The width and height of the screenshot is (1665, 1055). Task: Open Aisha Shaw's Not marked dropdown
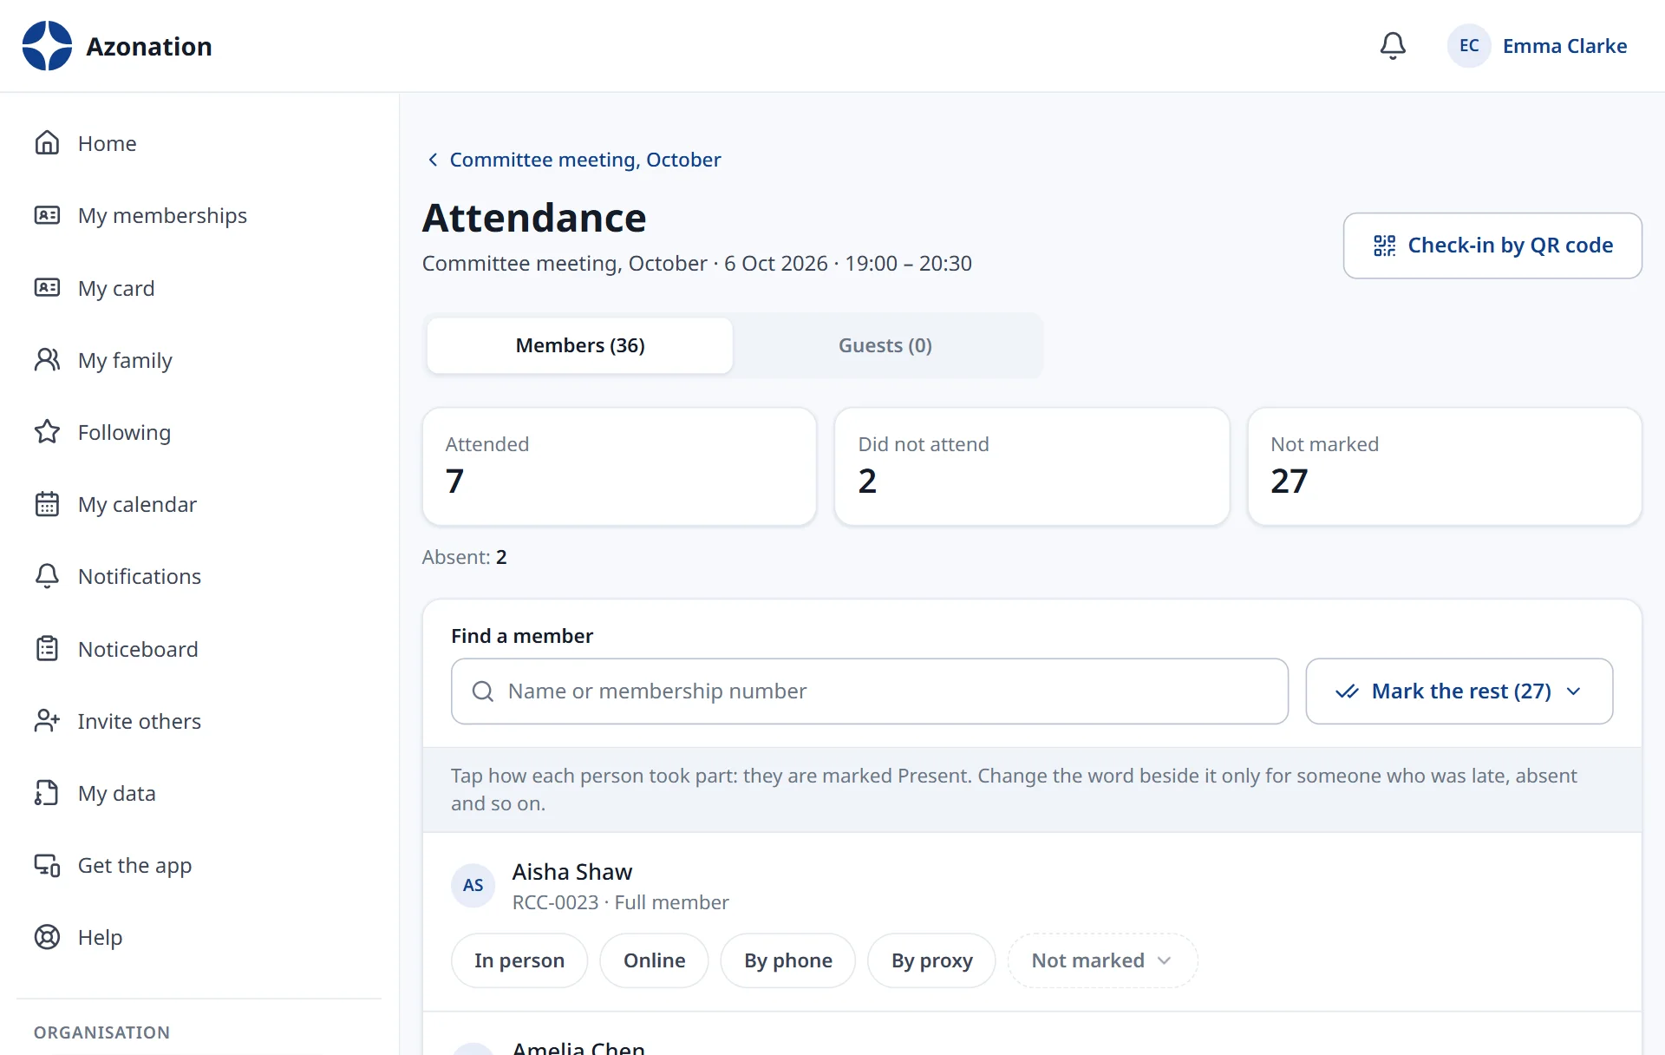coord(1102,960)
